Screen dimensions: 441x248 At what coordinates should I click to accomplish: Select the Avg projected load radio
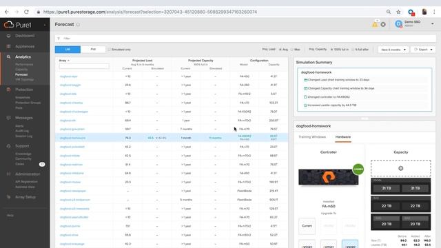(280, 50)
